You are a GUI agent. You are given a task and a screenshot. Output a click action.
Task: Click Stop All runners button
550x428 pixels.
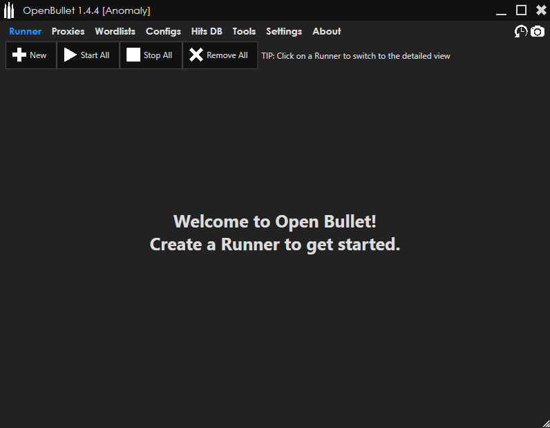(x=151, y=55)
